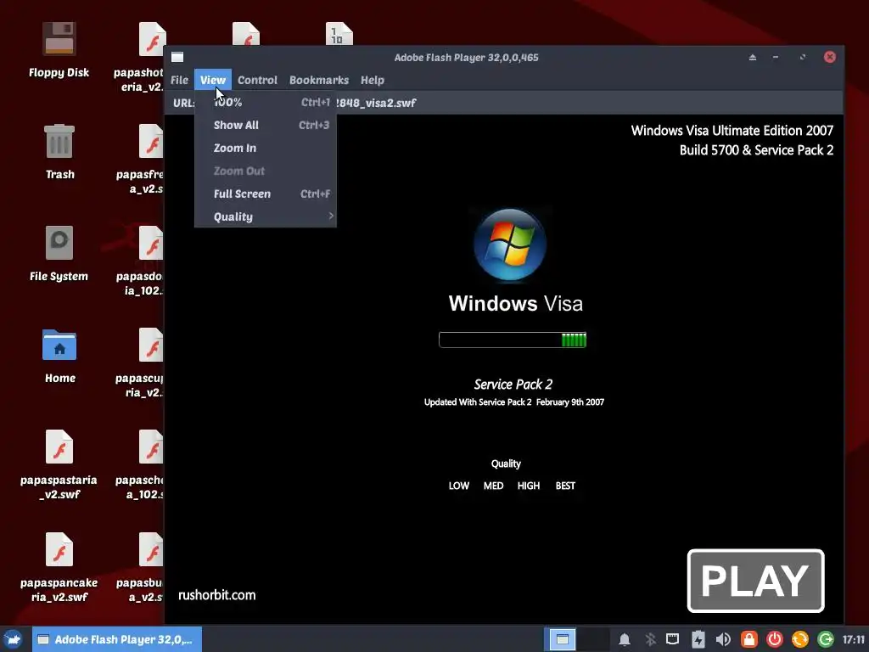The width and height of the screenshot is (869, 652).
Task: Open the File System desktop icon
Action: click(x=59, y=243)
